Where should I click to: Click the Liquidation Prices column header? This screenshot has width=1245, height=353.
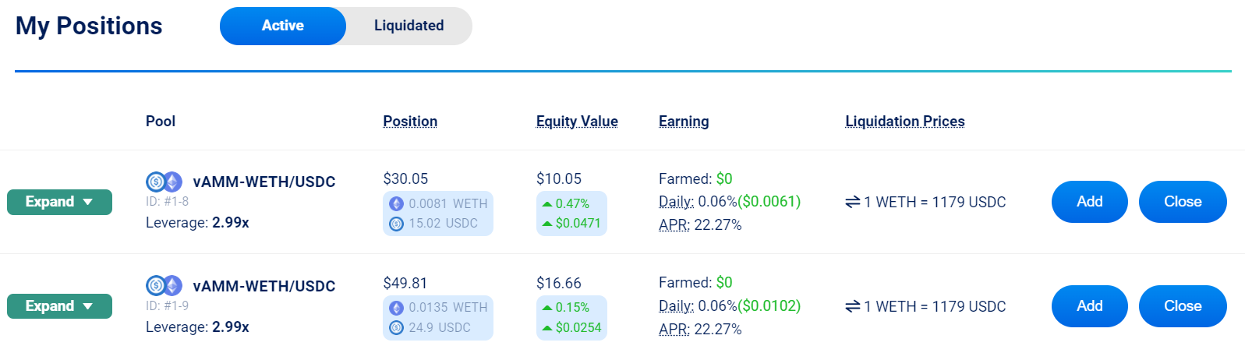coord(905,122)
